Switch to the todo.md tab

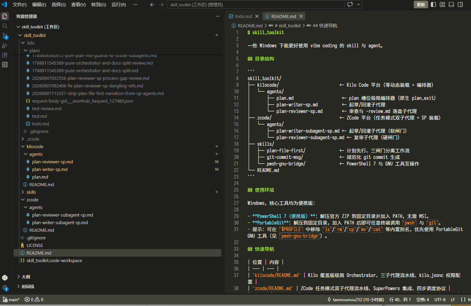[244, 16]
